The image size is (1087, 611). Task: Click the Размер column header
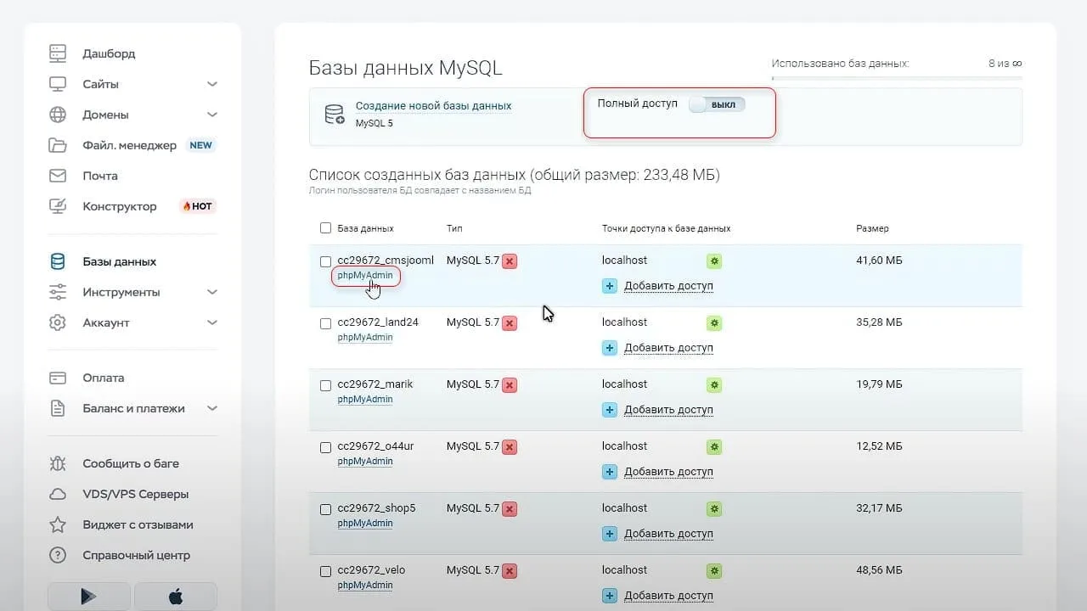[x=872, y=228]
